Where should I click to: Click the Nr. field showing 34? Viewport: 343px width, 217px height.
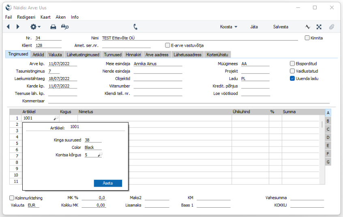pyautogui.click(x=48, y=38)
